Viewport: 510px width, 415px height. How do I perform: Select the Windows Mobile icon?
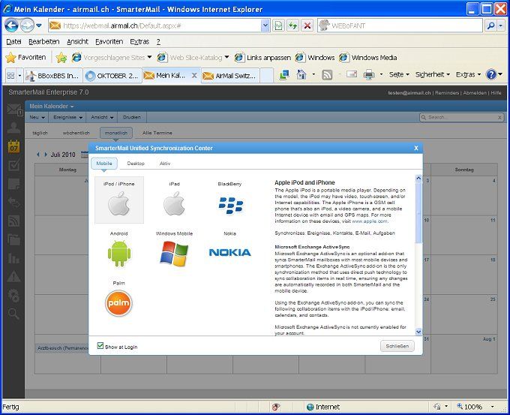pos(174,254)
